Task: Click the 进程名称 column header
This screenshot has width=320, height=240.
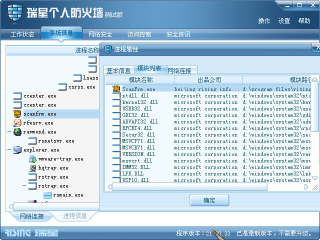Action: [x=52, y=50]
